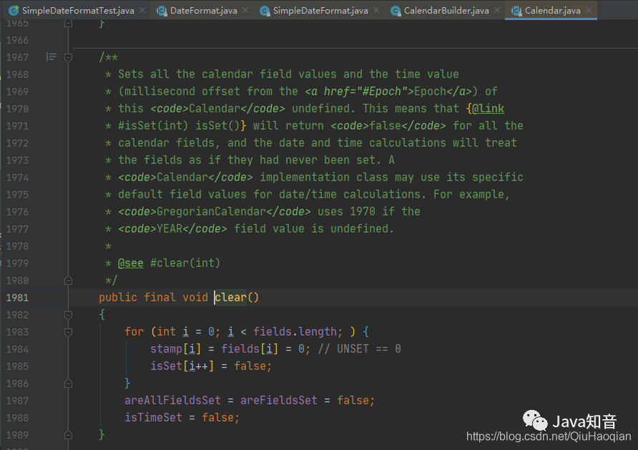638x450 pixels.
Task: Open the CalendarBuilder.java tab
Action: [446, 11]
